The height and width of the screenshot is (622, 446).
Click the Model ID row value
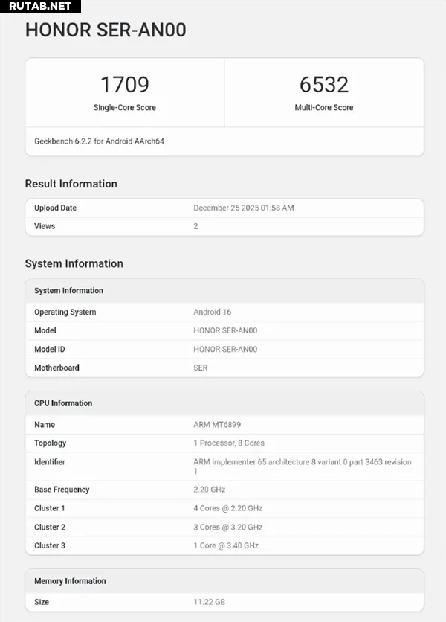[x=225, y=349]
